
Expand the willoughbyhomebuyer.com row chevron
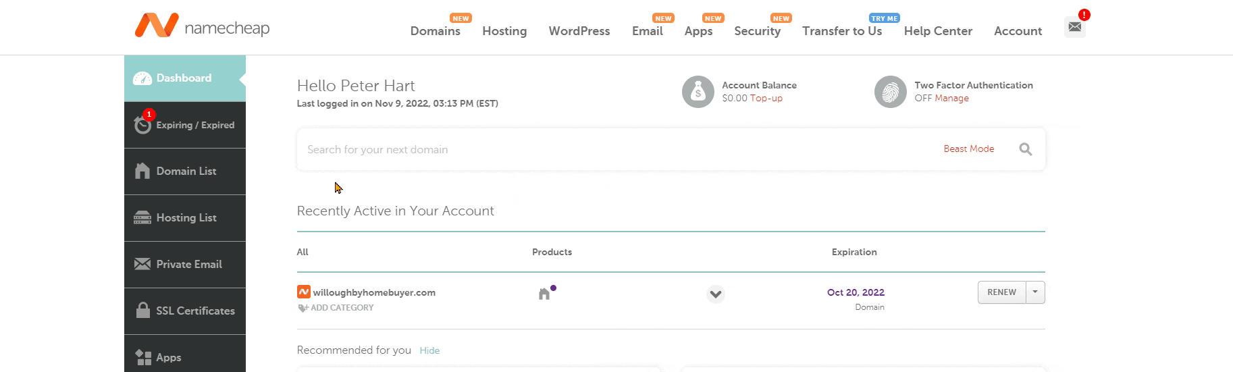pyautogui.click(x=716, y=294)
